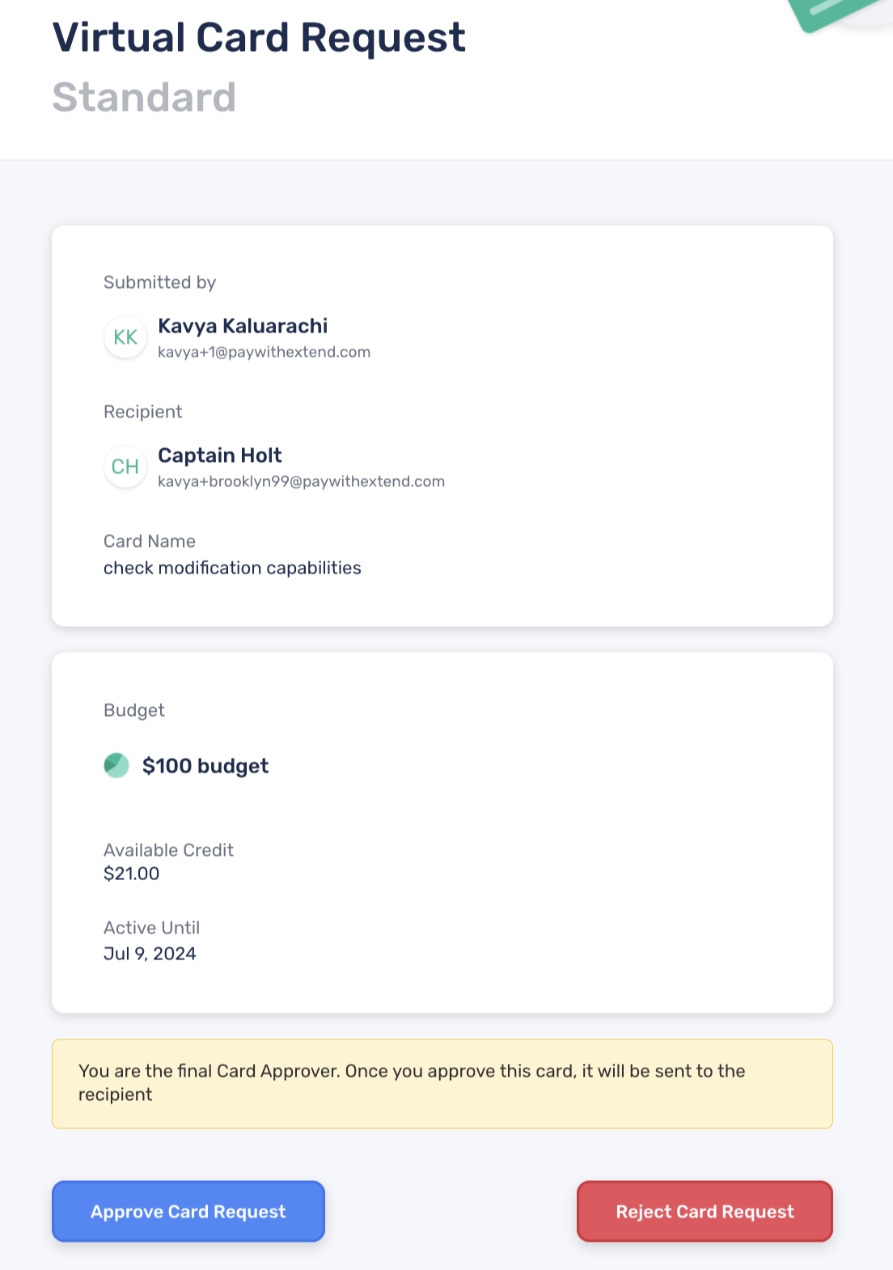Click the Virtual Card Request heading
The height and width of the screenshot is (1270, 893).
259,38
